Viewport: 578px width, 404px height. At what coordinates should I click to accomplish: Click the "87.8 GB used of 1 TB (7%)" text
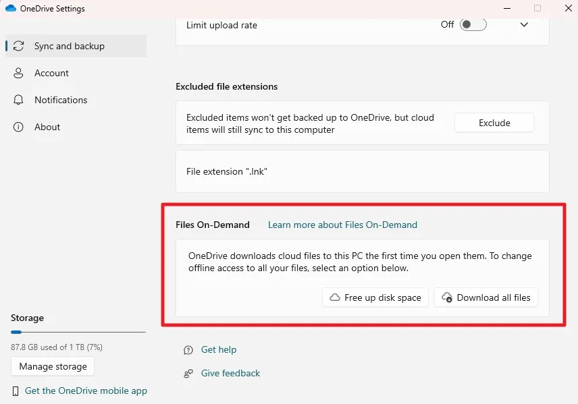click(x=57, y=347)
